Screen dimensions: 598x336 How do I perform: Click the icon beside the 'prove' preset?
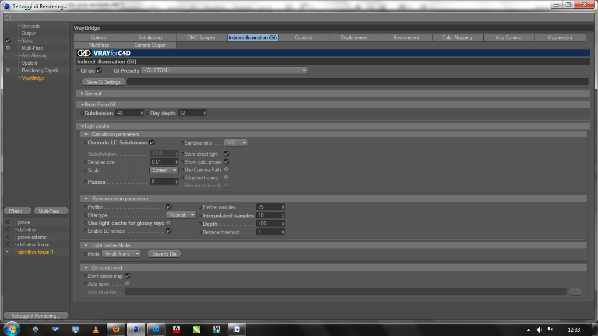click(x=7, y=222)
